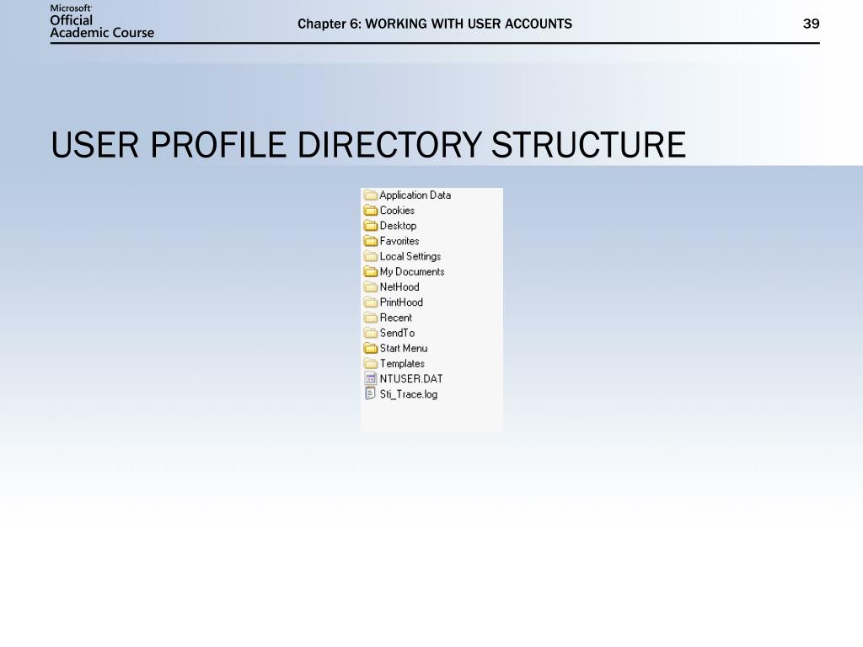Select the 'Recent' label

pyautogui.click(x=395, y=318)
